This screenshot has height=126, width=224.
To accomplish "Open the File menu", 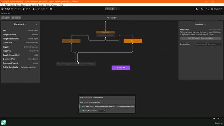I will pos(2,5).
